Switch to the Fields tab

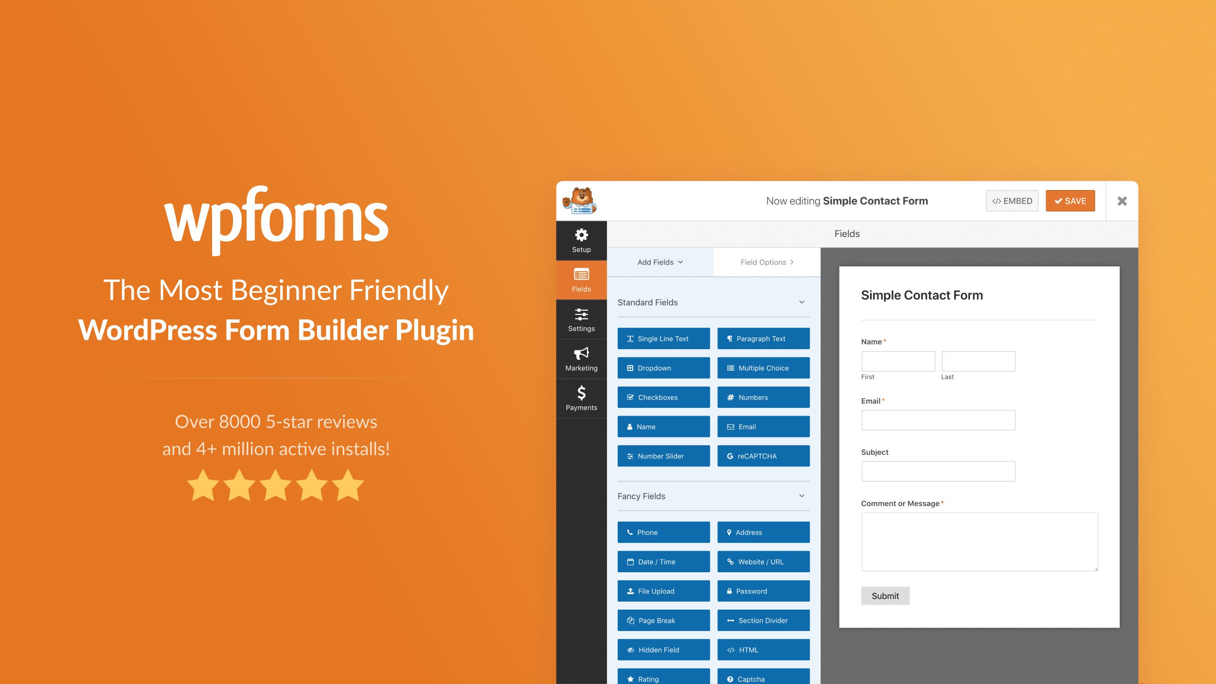click(x=581, y=279)
